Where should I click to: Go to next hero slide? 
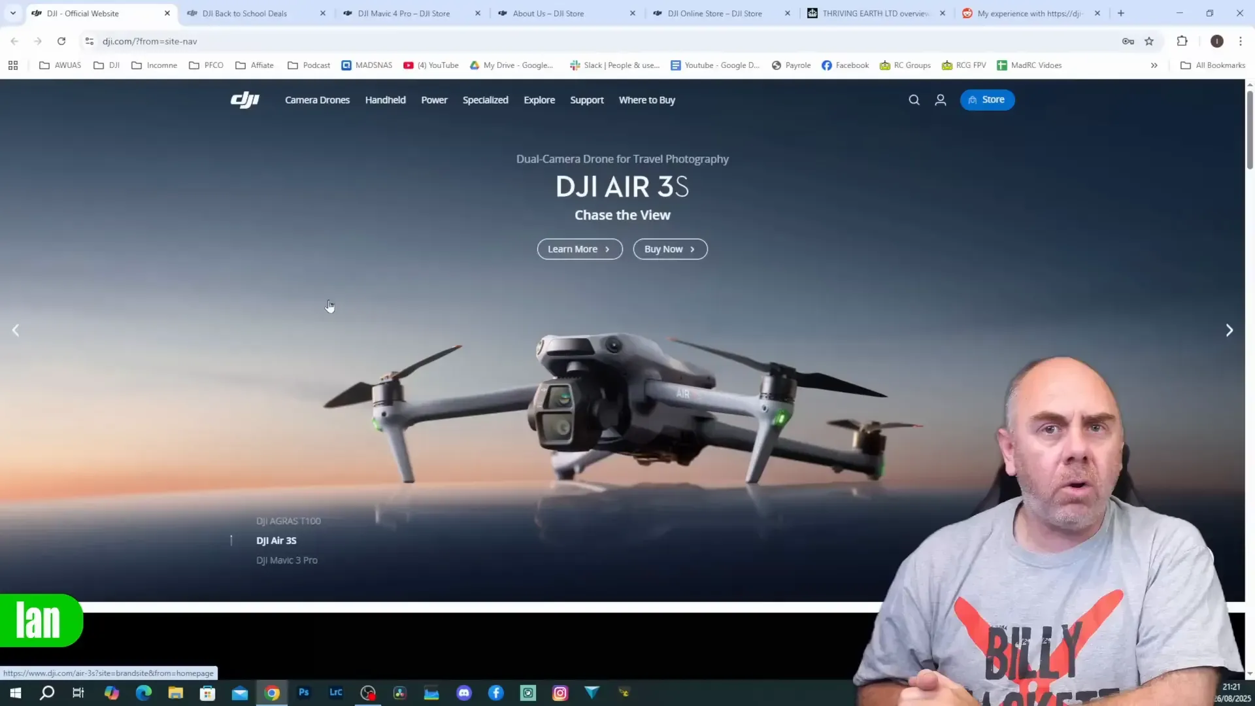(x=1229, y=330)
